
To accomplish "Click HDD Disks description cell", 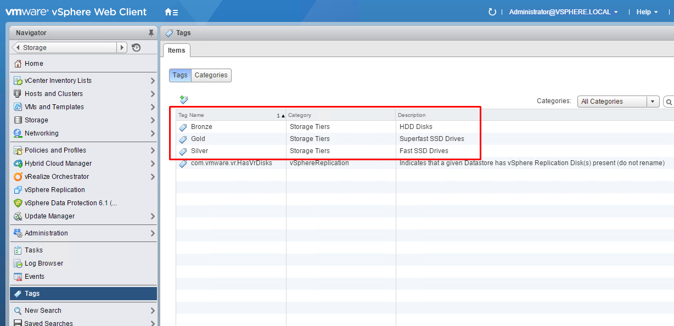I will coord(416,127).
